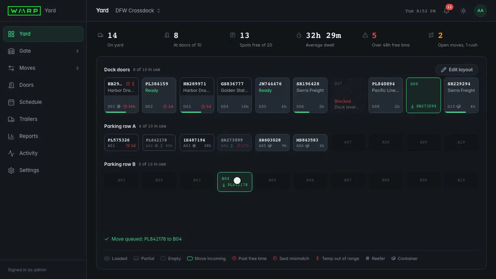This screenshot has height=279, width=496.
Task: Open trailer SR196428 at door D06
Action: pyautogui.click(x=310, y=95)
